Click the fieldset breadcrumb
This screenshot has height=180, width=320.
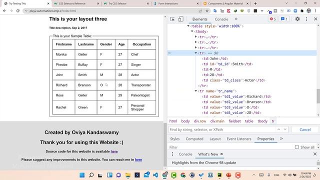point(234,121)
